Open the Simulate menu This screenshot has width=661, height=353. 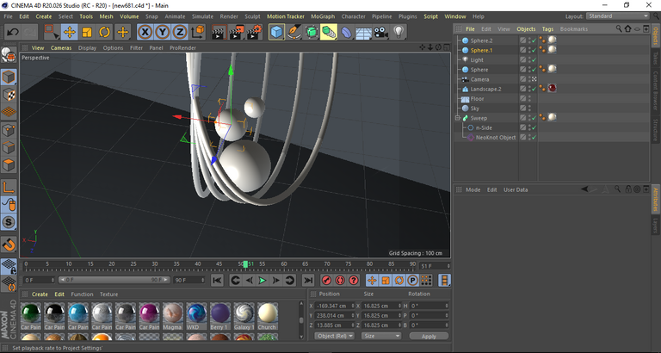click(x=202, y=16)
